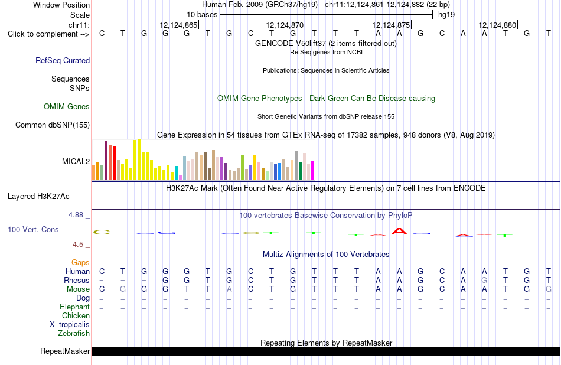Click the 'chr11:' base position label
This screenshot has width=561, height=365.
(79, 25)
